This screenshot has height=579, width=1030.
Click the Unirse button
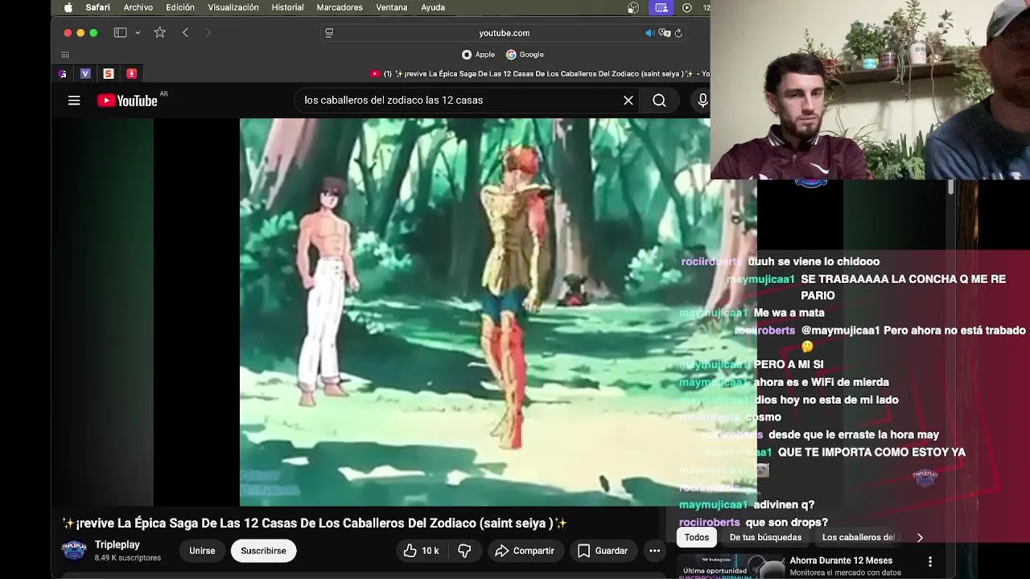[x=202, y=551]
